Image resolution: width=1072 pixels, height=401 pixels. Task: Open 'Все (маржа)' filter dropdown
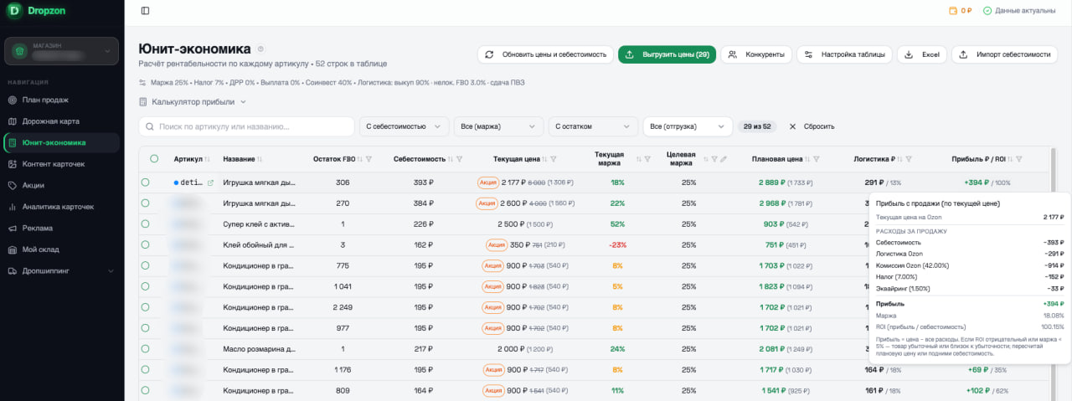[x=498, y=126]
